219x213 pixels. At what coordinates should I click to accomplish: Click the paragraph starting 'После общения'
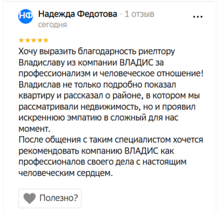[x=110, y=156]
